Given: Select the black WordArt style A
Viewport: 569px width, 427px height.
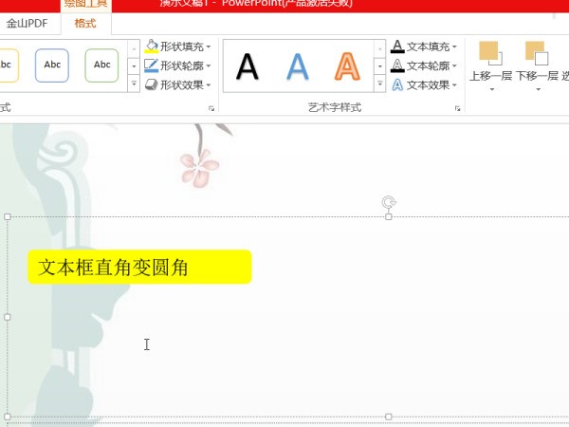Looking at the screenshot, I should tap(247, 65).
